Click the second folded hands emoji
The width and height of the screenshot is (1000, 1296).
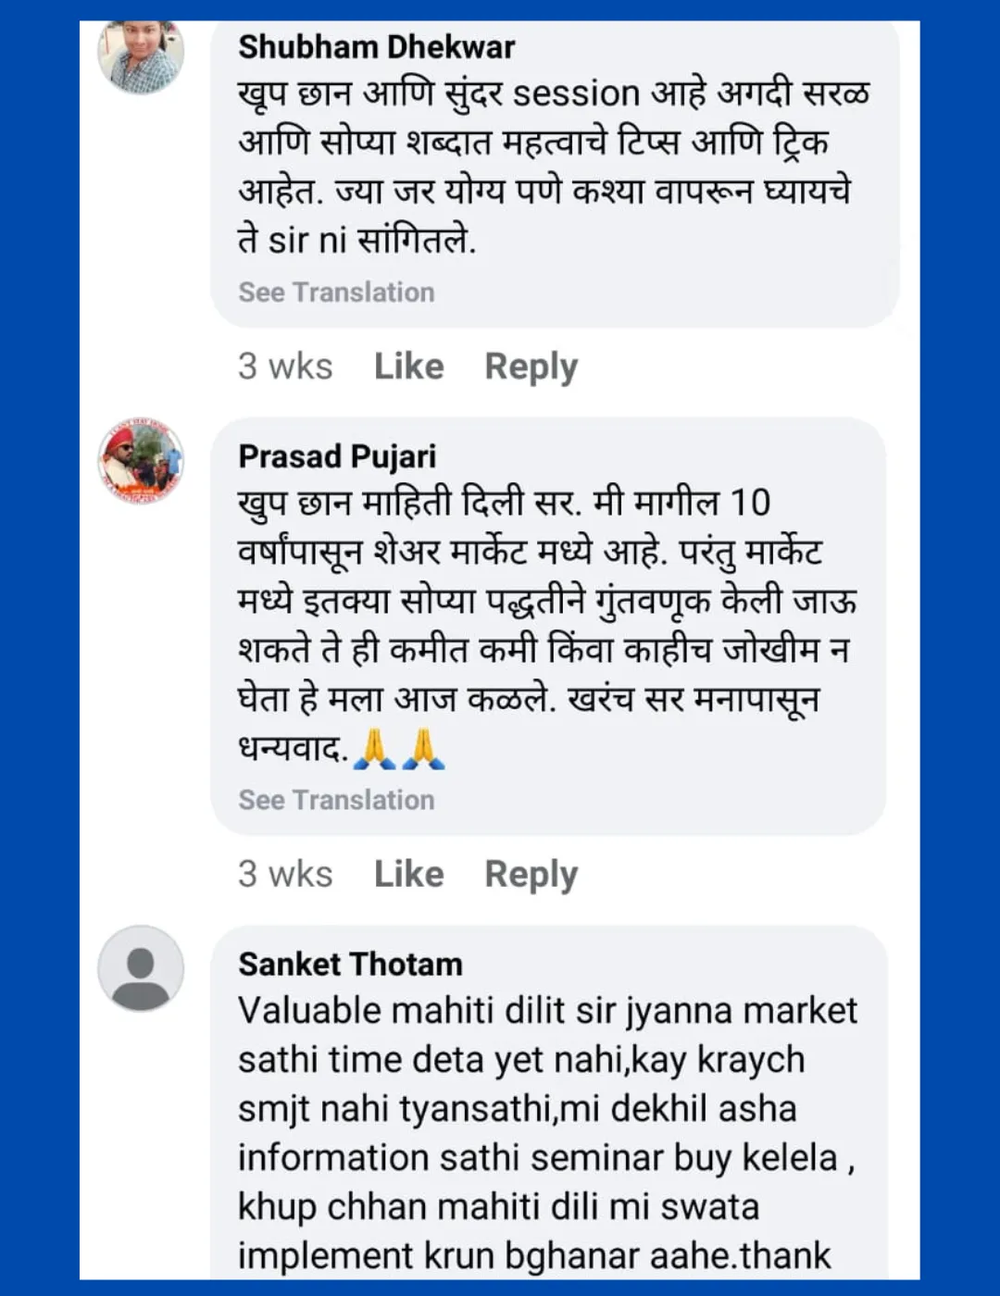[423, 748]
